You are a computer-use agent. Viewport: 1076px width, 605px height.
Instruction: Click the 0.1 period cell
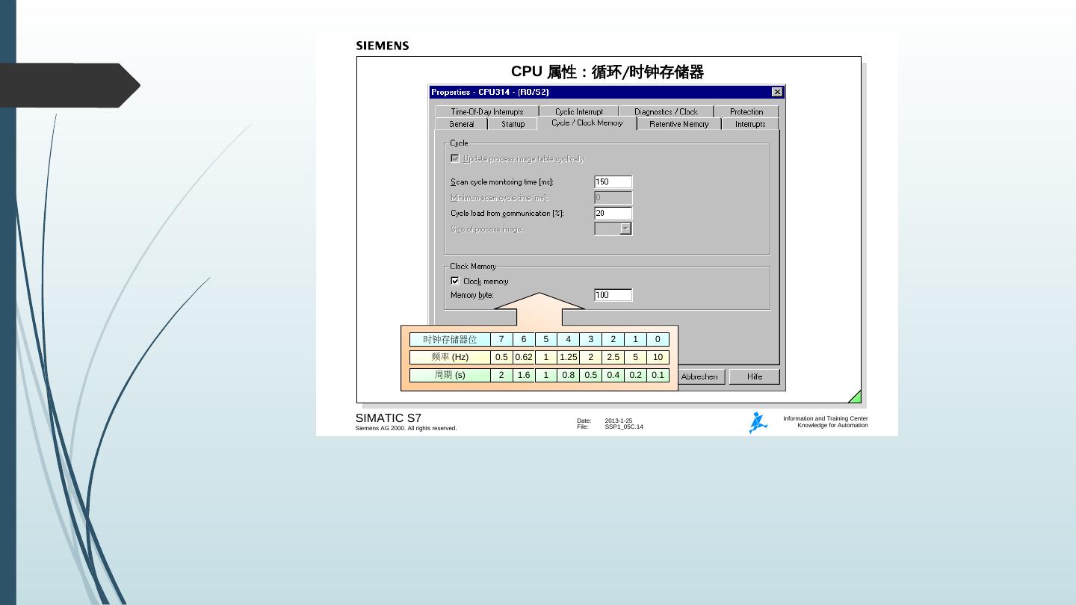click(x=658, y=375)
